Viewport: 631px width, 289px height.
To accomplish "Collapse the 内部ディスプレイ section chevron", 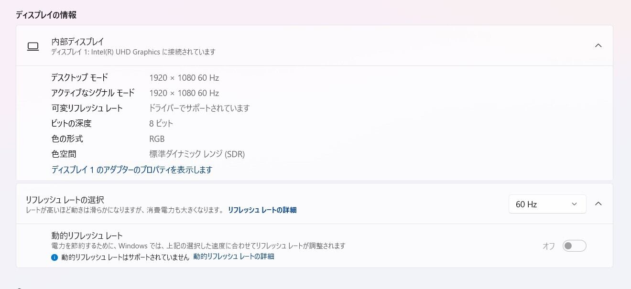I will (598, 45).
